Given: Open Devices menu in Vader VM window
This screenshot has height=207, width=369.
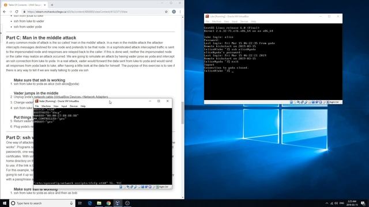Looking at the screenshot, I should (x=74, y=106).
